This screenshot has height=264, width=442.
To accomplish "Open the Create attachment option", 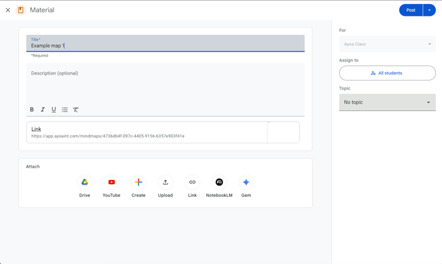I will pyautogui.click(x=139, y=182).
